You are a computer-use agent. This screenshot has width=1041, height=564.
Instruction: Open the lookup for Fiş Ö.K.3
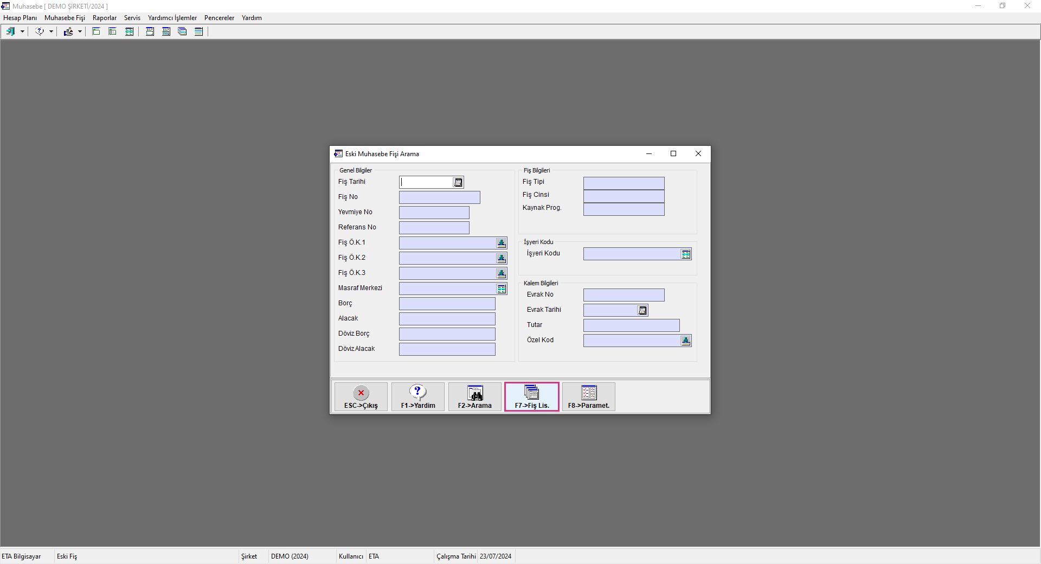pyautogui.click(x=502, y=274)
